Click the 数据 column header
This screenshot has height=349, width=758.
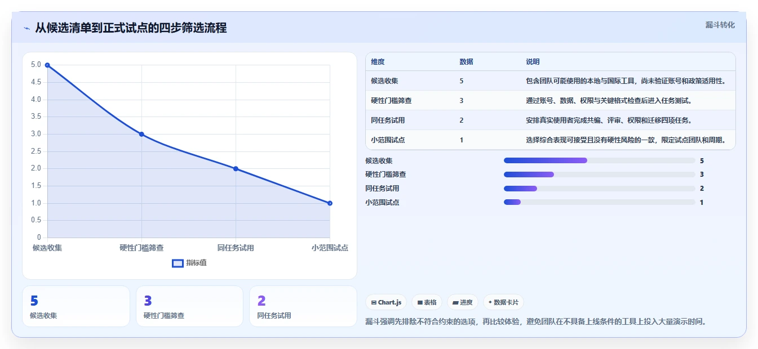coord(466,62)
